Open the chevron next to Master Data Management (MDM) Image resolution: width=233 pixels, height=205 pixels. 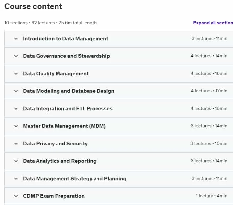pyautogui.click(x=16, y=126)
